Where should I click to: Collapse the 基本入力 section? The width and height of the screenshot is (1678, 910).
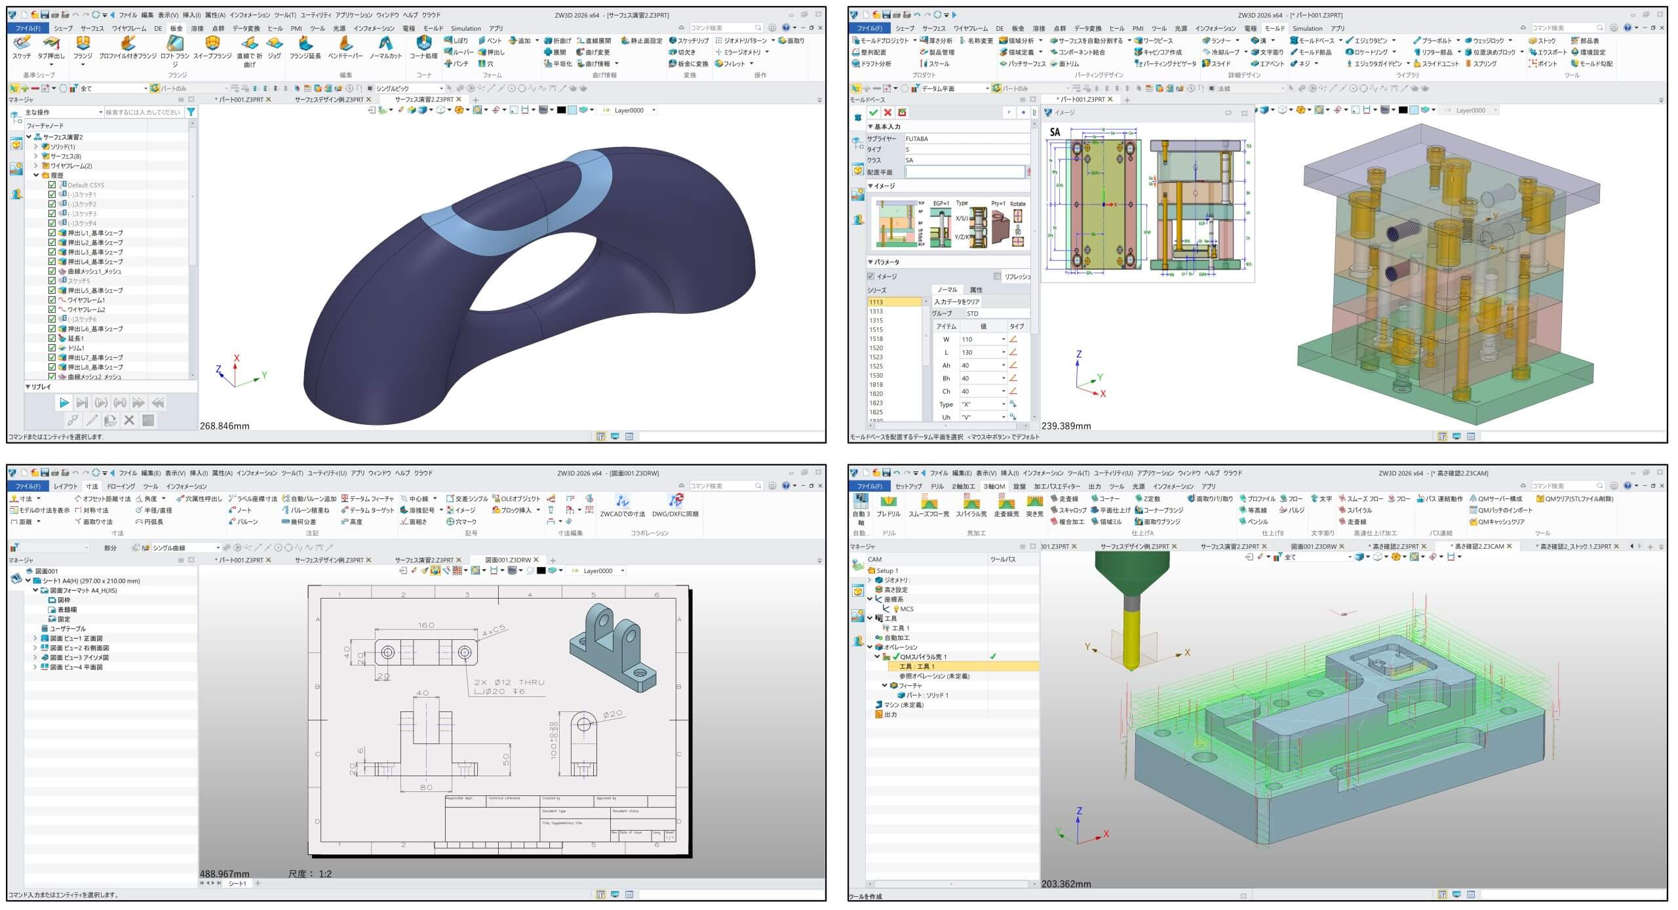coord(871,127)
